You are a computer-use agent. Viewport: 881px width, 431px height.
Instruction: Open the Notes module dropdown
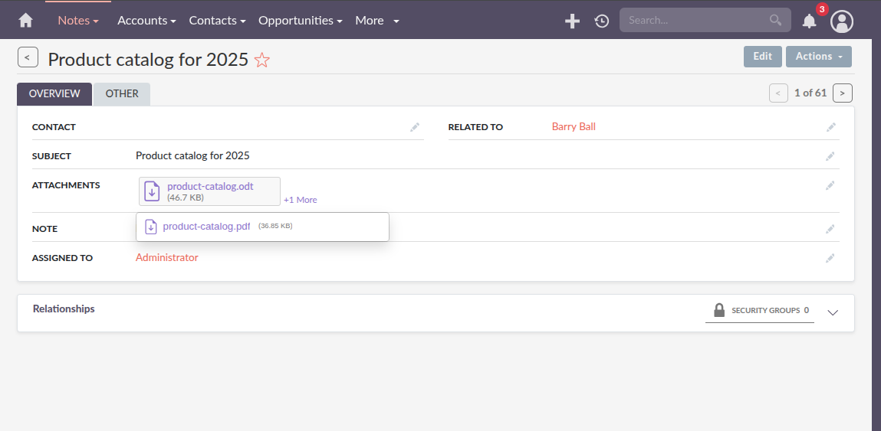[x=78, y=21]
